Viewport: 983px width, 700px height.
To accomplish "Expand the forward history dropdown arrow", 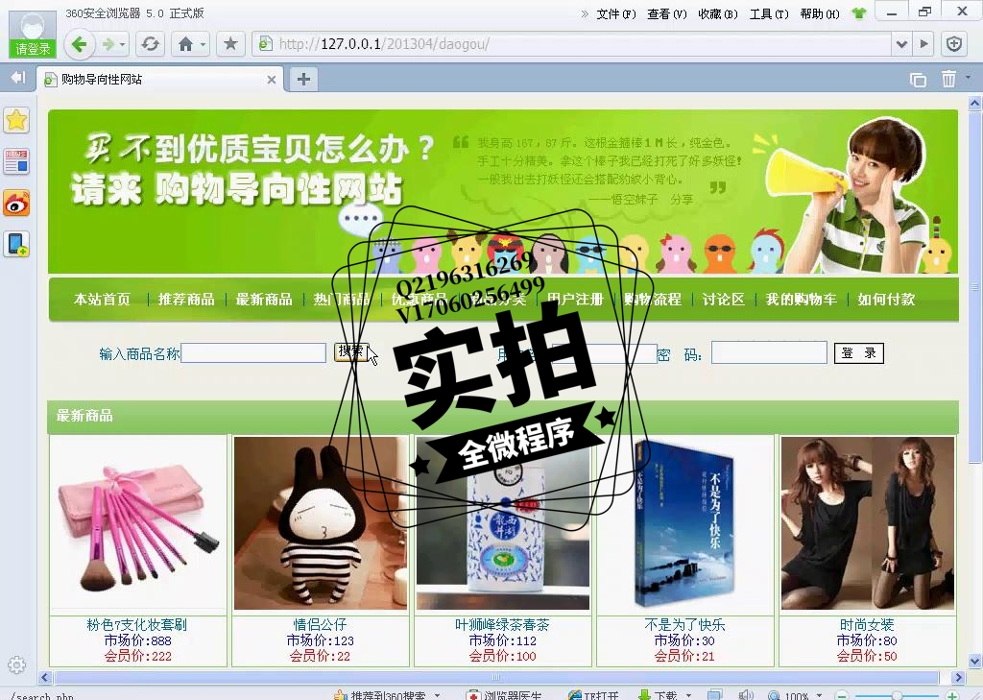I will click(122, 44).
